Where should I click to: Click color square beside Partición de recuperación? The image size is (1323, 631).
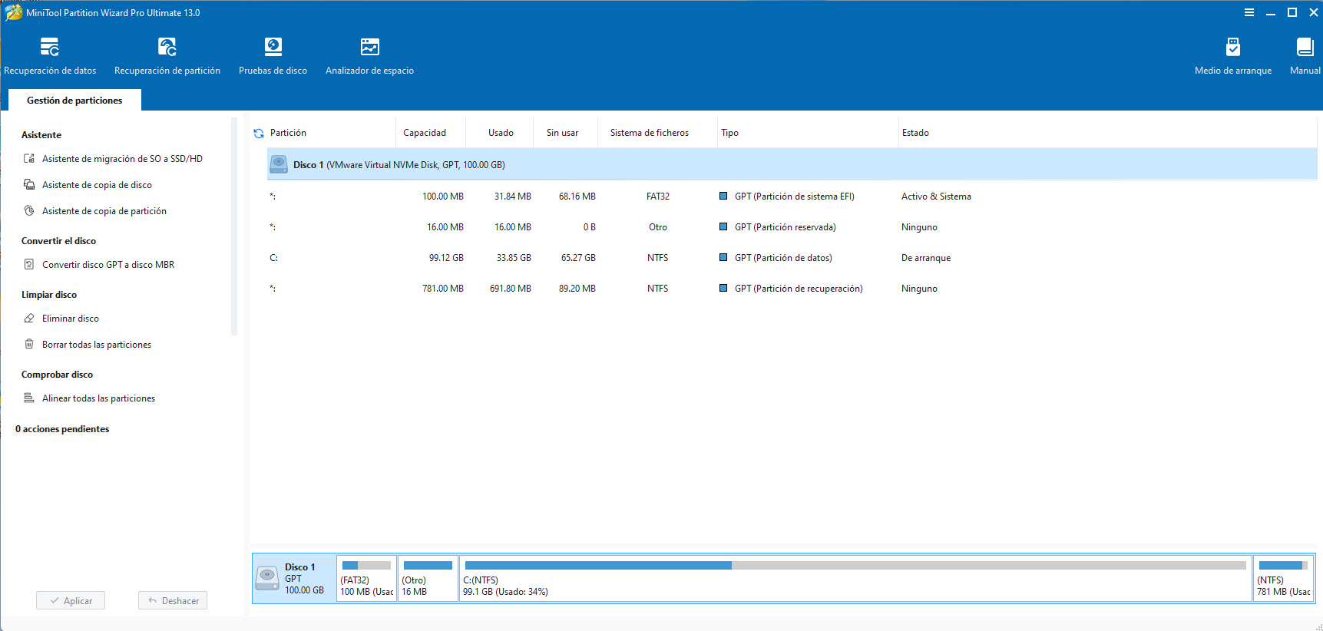point(723,288)
